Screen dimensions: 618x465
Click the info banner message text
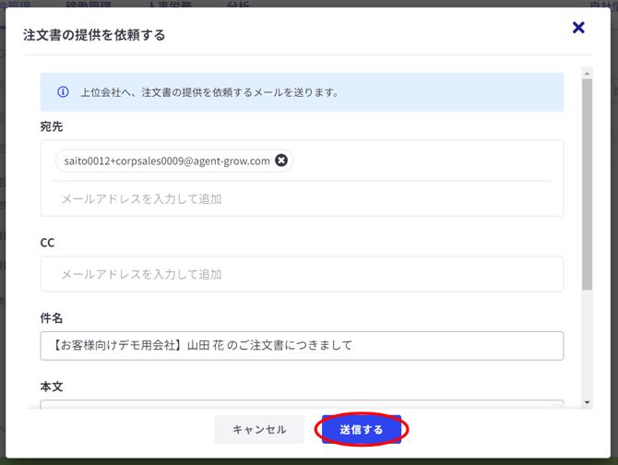pos(209,92)
